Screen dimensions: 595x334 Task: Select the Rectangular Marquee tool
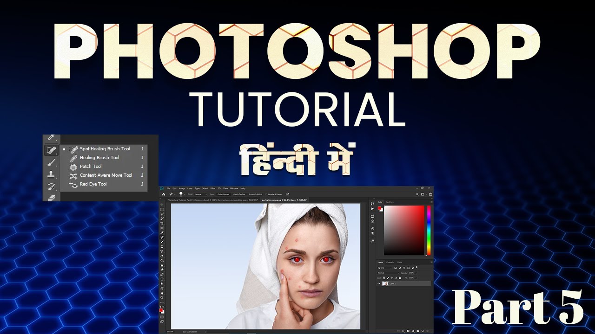click(162, 209)
